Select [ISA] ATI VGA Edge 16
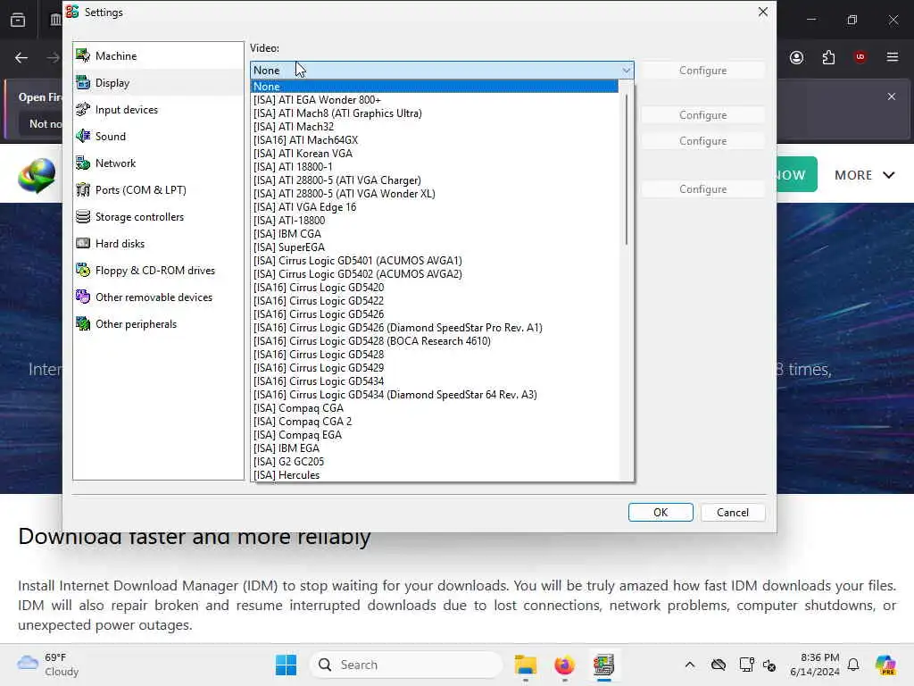Viewport: 914px width, 686px height. tap(435, 207)
